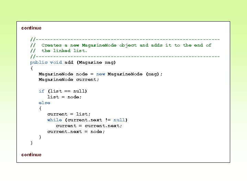Screen dimensions: 247x185
Task: Click the second dashed comment separator line
Action: click(x=125, y=56)
